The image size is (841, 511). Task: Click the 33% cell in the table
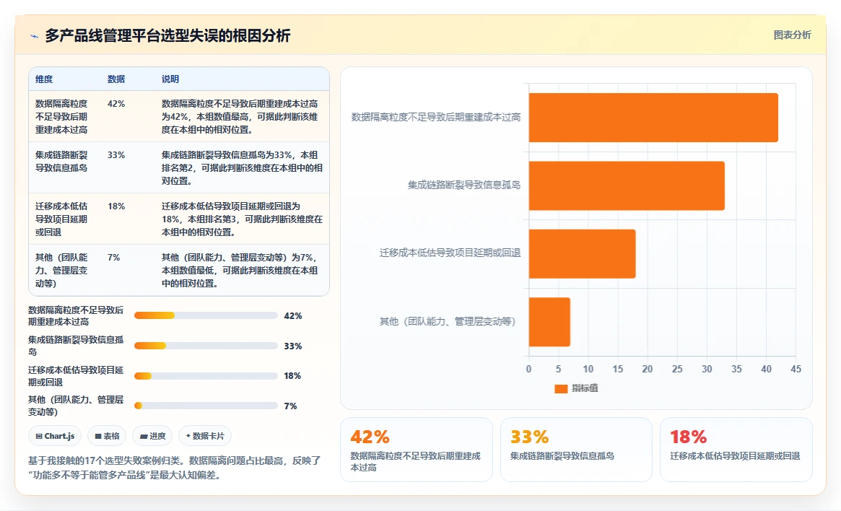116,155
